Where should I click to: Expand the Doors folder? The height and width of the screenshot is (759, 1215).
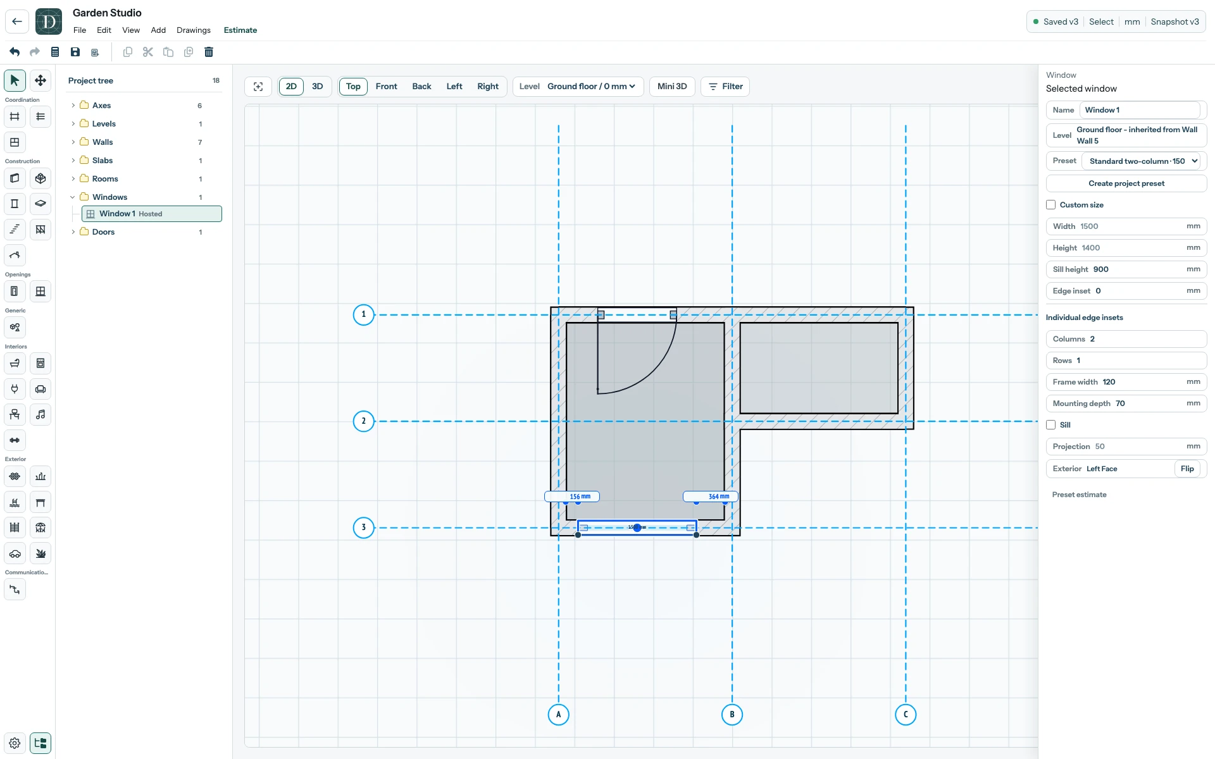73,232
